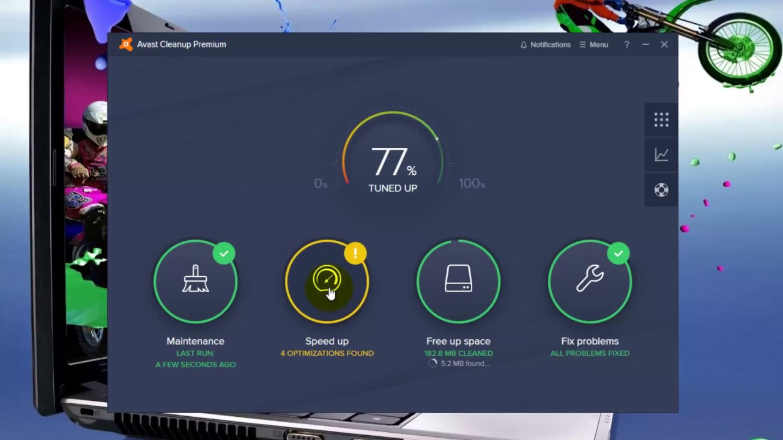Click '182.8 MB CLEANED' text
The height and width of the screenshot is (440, 783).
[458, 353]
